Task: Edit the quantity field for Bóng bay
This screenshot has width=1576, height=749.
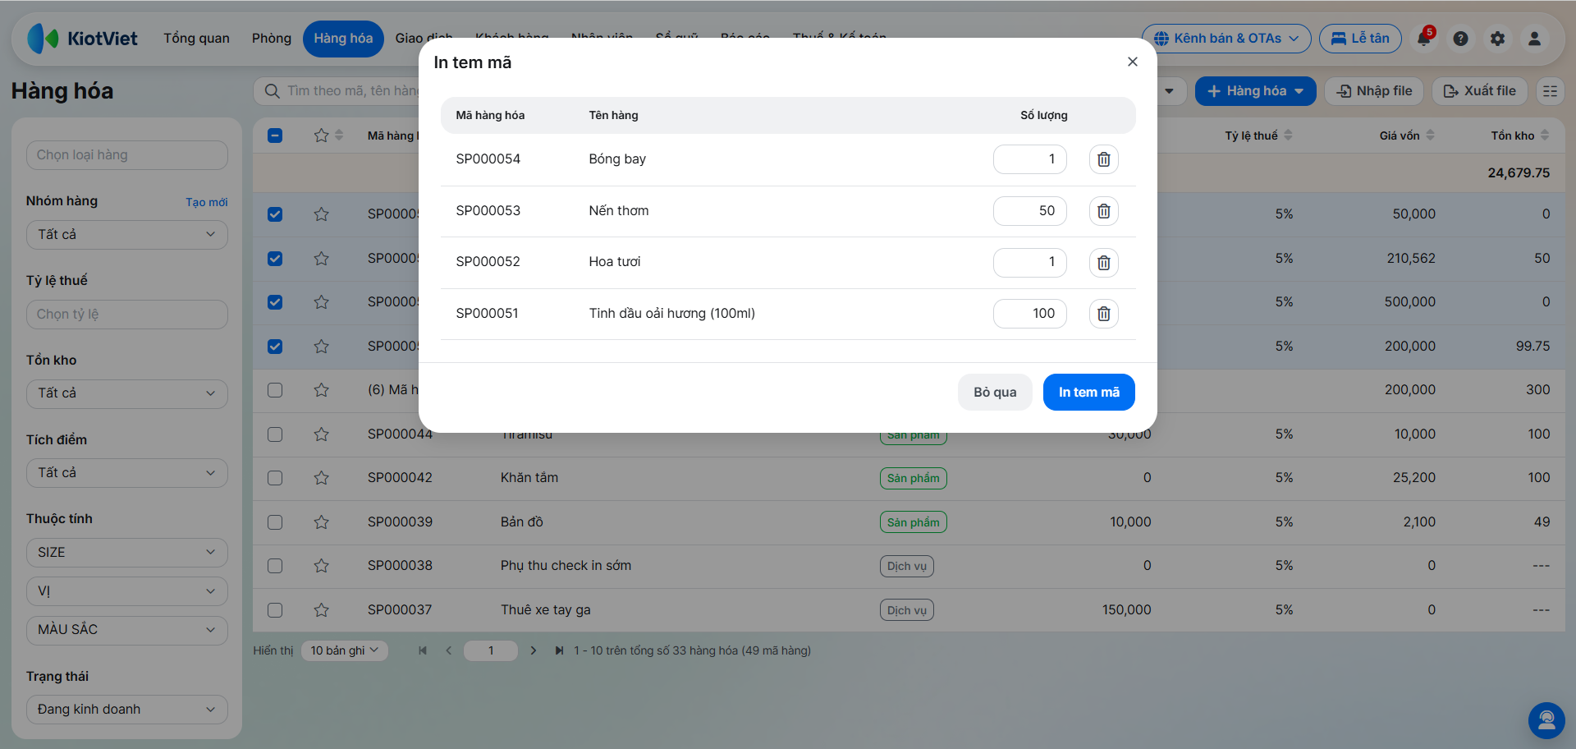Action: pos(1030,159)
